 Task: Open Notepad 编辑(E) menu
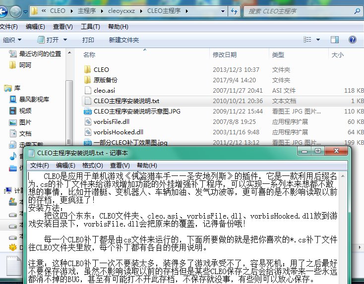65,166
